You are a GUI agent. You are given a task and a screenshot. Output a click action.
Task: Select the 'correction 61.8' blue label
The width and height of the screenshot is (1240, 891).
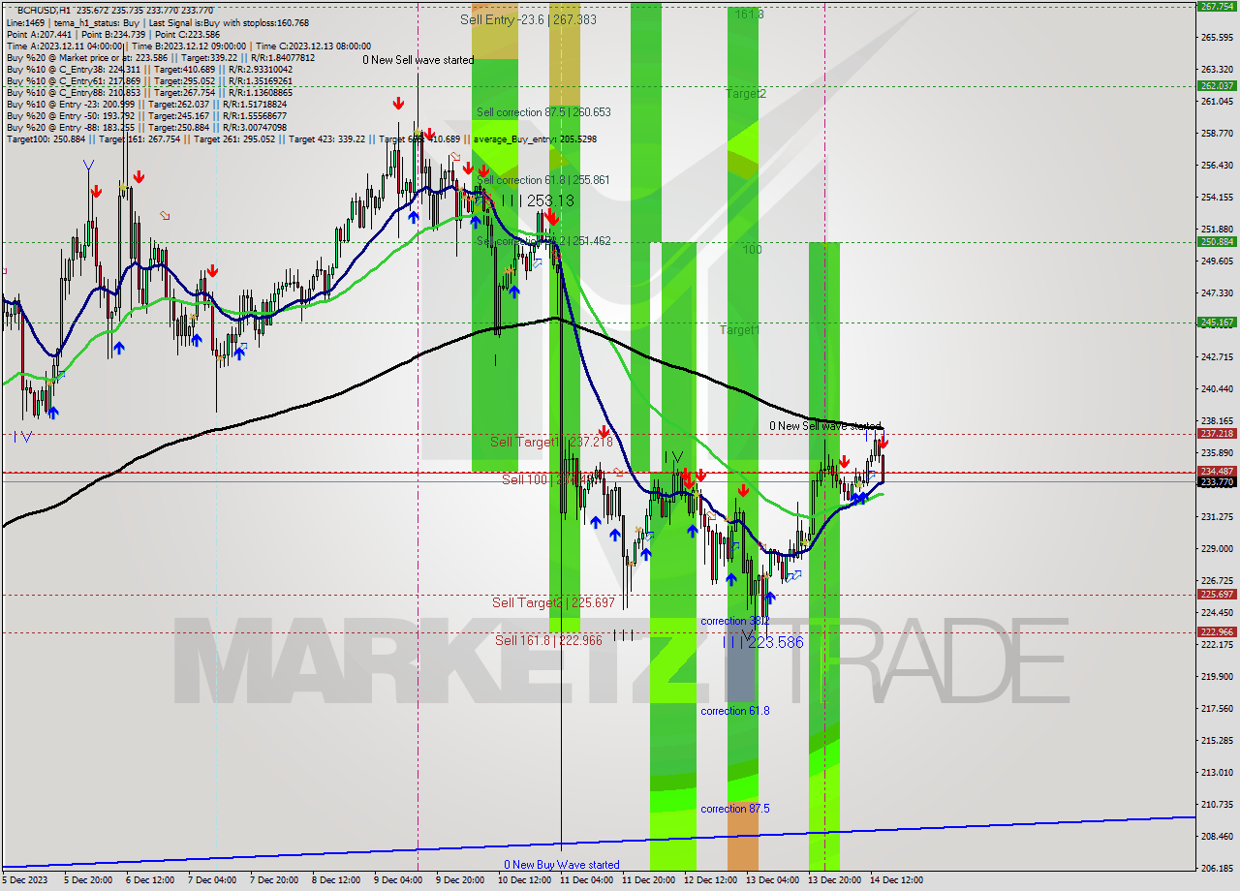tap(735, 711)
